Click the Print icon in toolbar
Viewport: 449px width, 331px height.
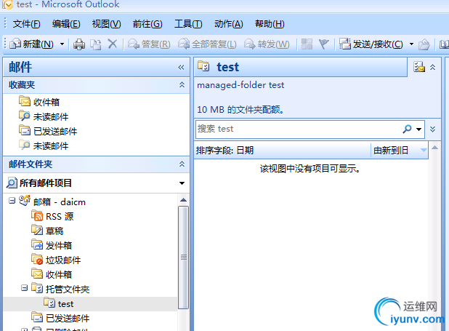pyautogui.click(x=79, y=44)
